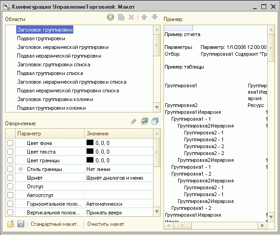Screen dimensions: 280x235
Task: Toggle checkbox for Цвет границы
Action: point(10,160)
